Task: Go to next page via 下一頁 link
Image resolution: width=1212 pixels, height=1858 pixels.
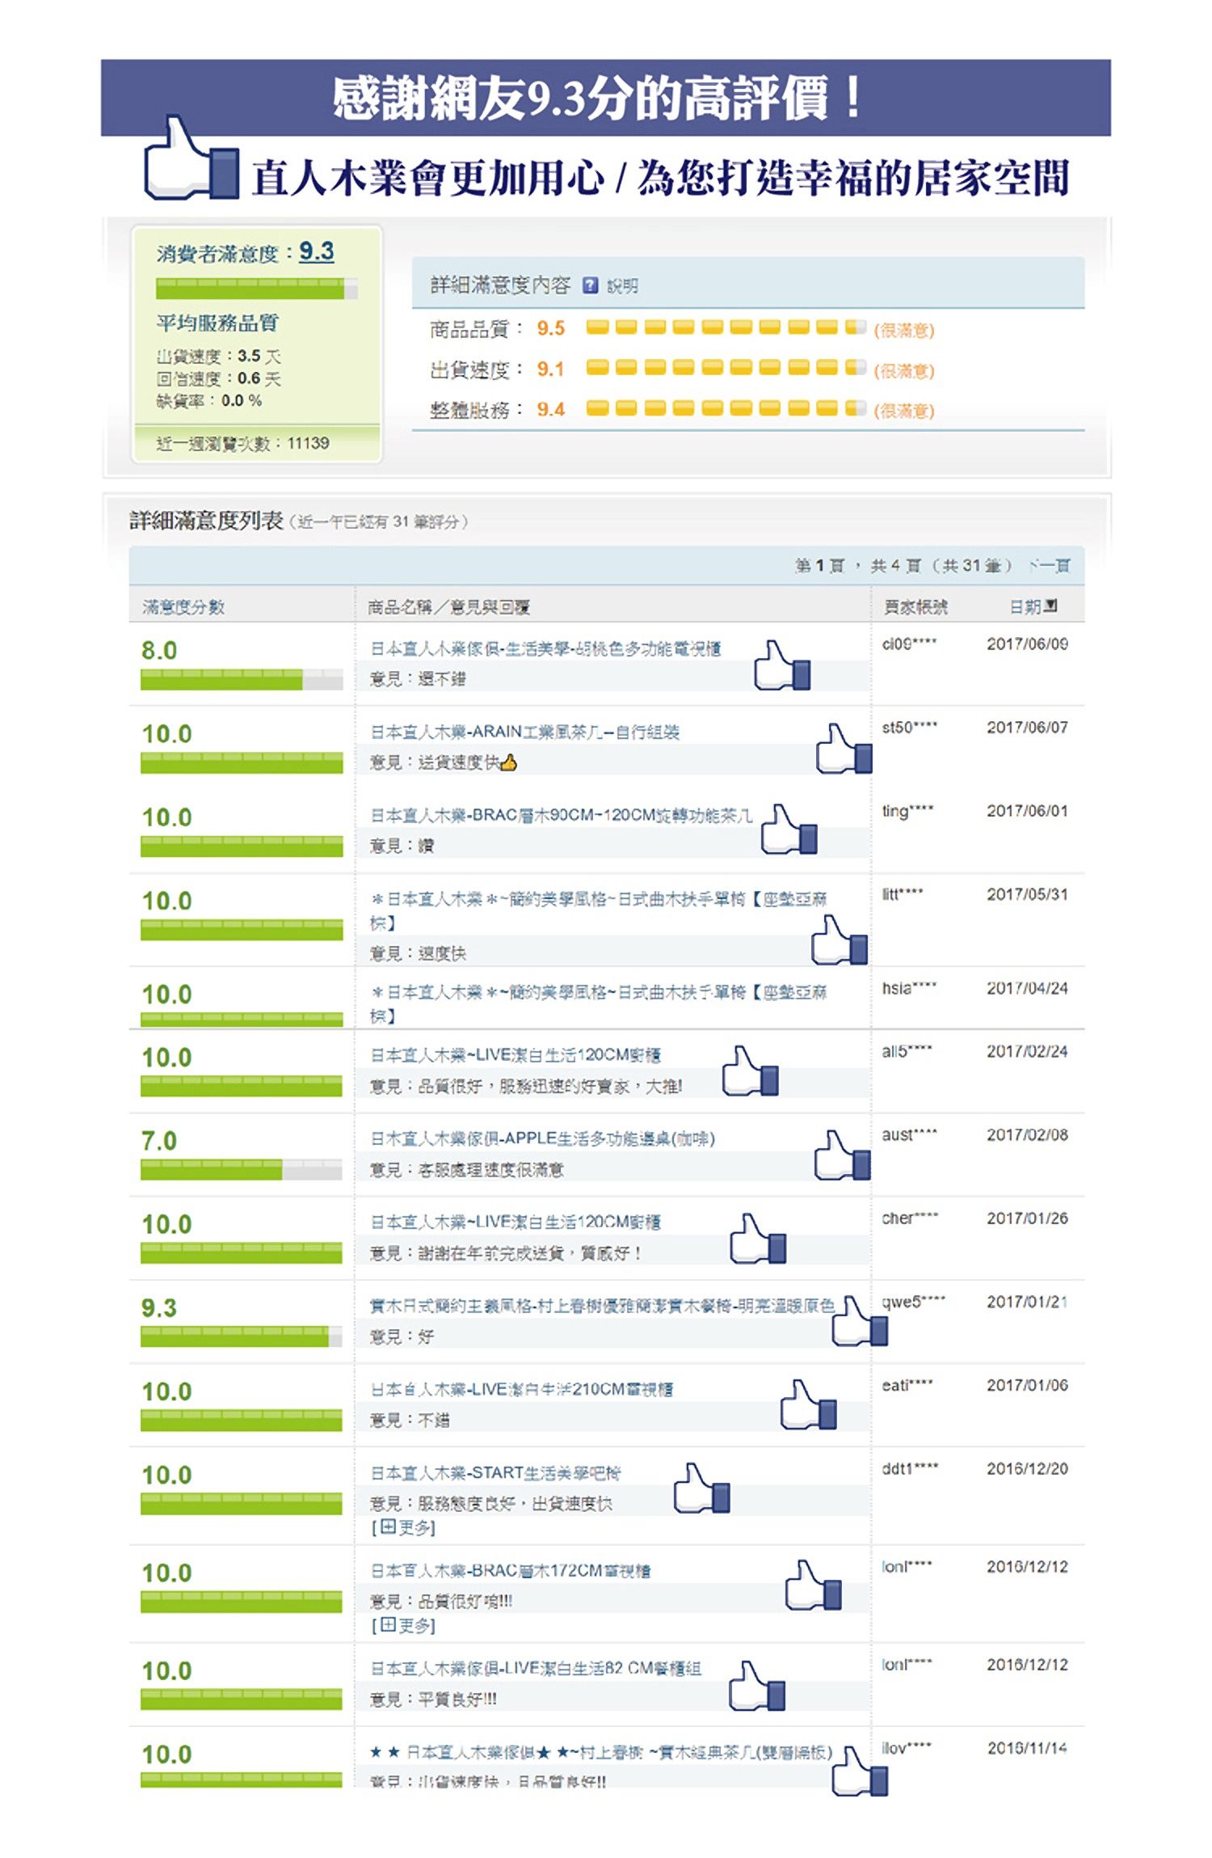Action: 1050,566
